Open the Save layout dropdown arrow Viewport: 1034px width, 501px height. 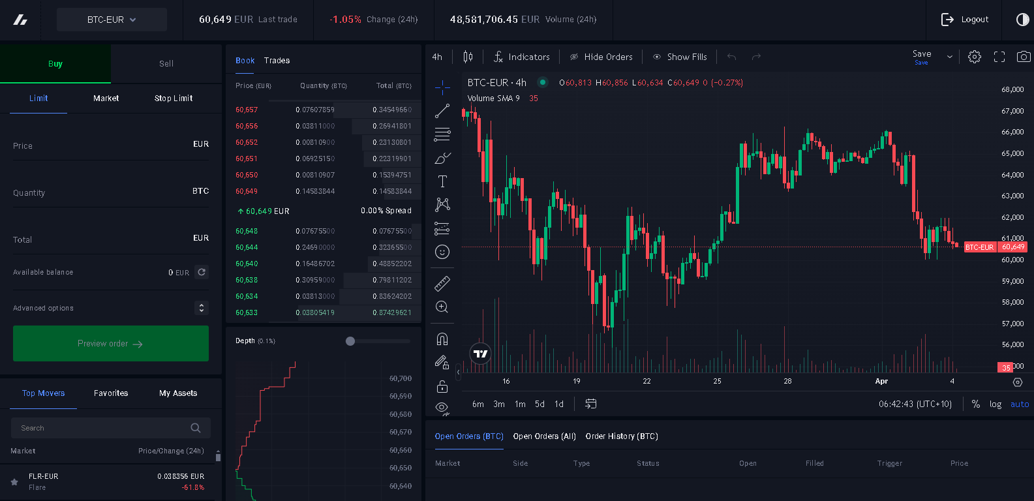click(x=950, y=57)
